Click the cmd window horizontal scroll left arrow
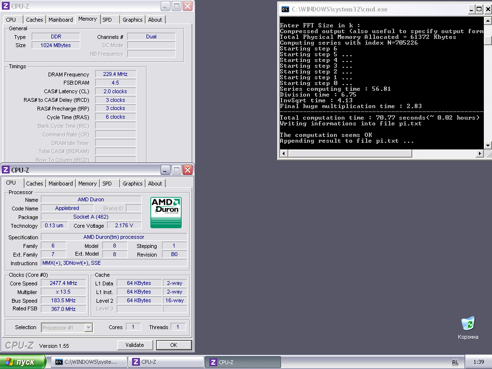Screen dimensions: 492x369 click(284, 153)
